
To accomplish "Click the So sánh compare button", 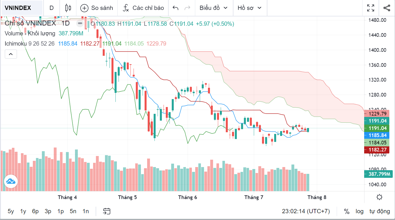I will pyautogui.click(x=96, y=8).
